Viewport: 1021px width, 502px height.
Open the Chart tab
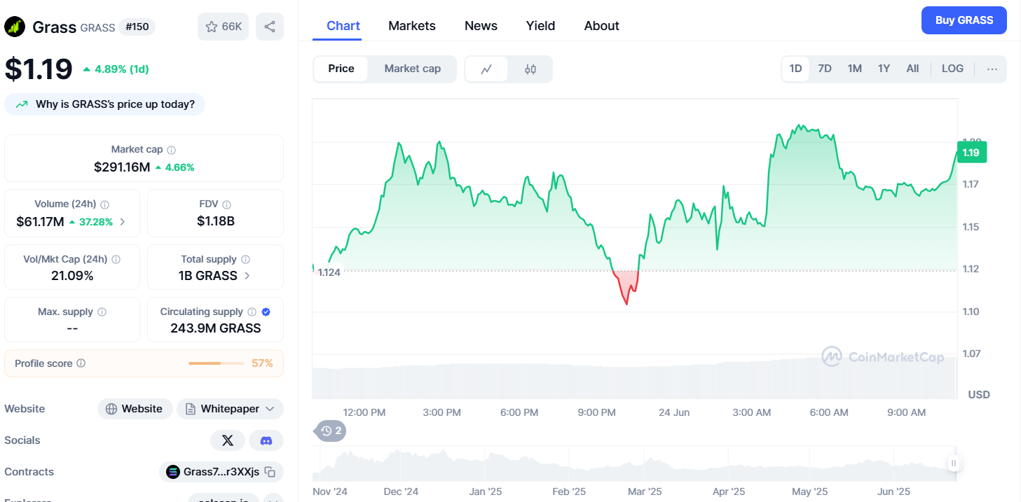pos(343,26)
